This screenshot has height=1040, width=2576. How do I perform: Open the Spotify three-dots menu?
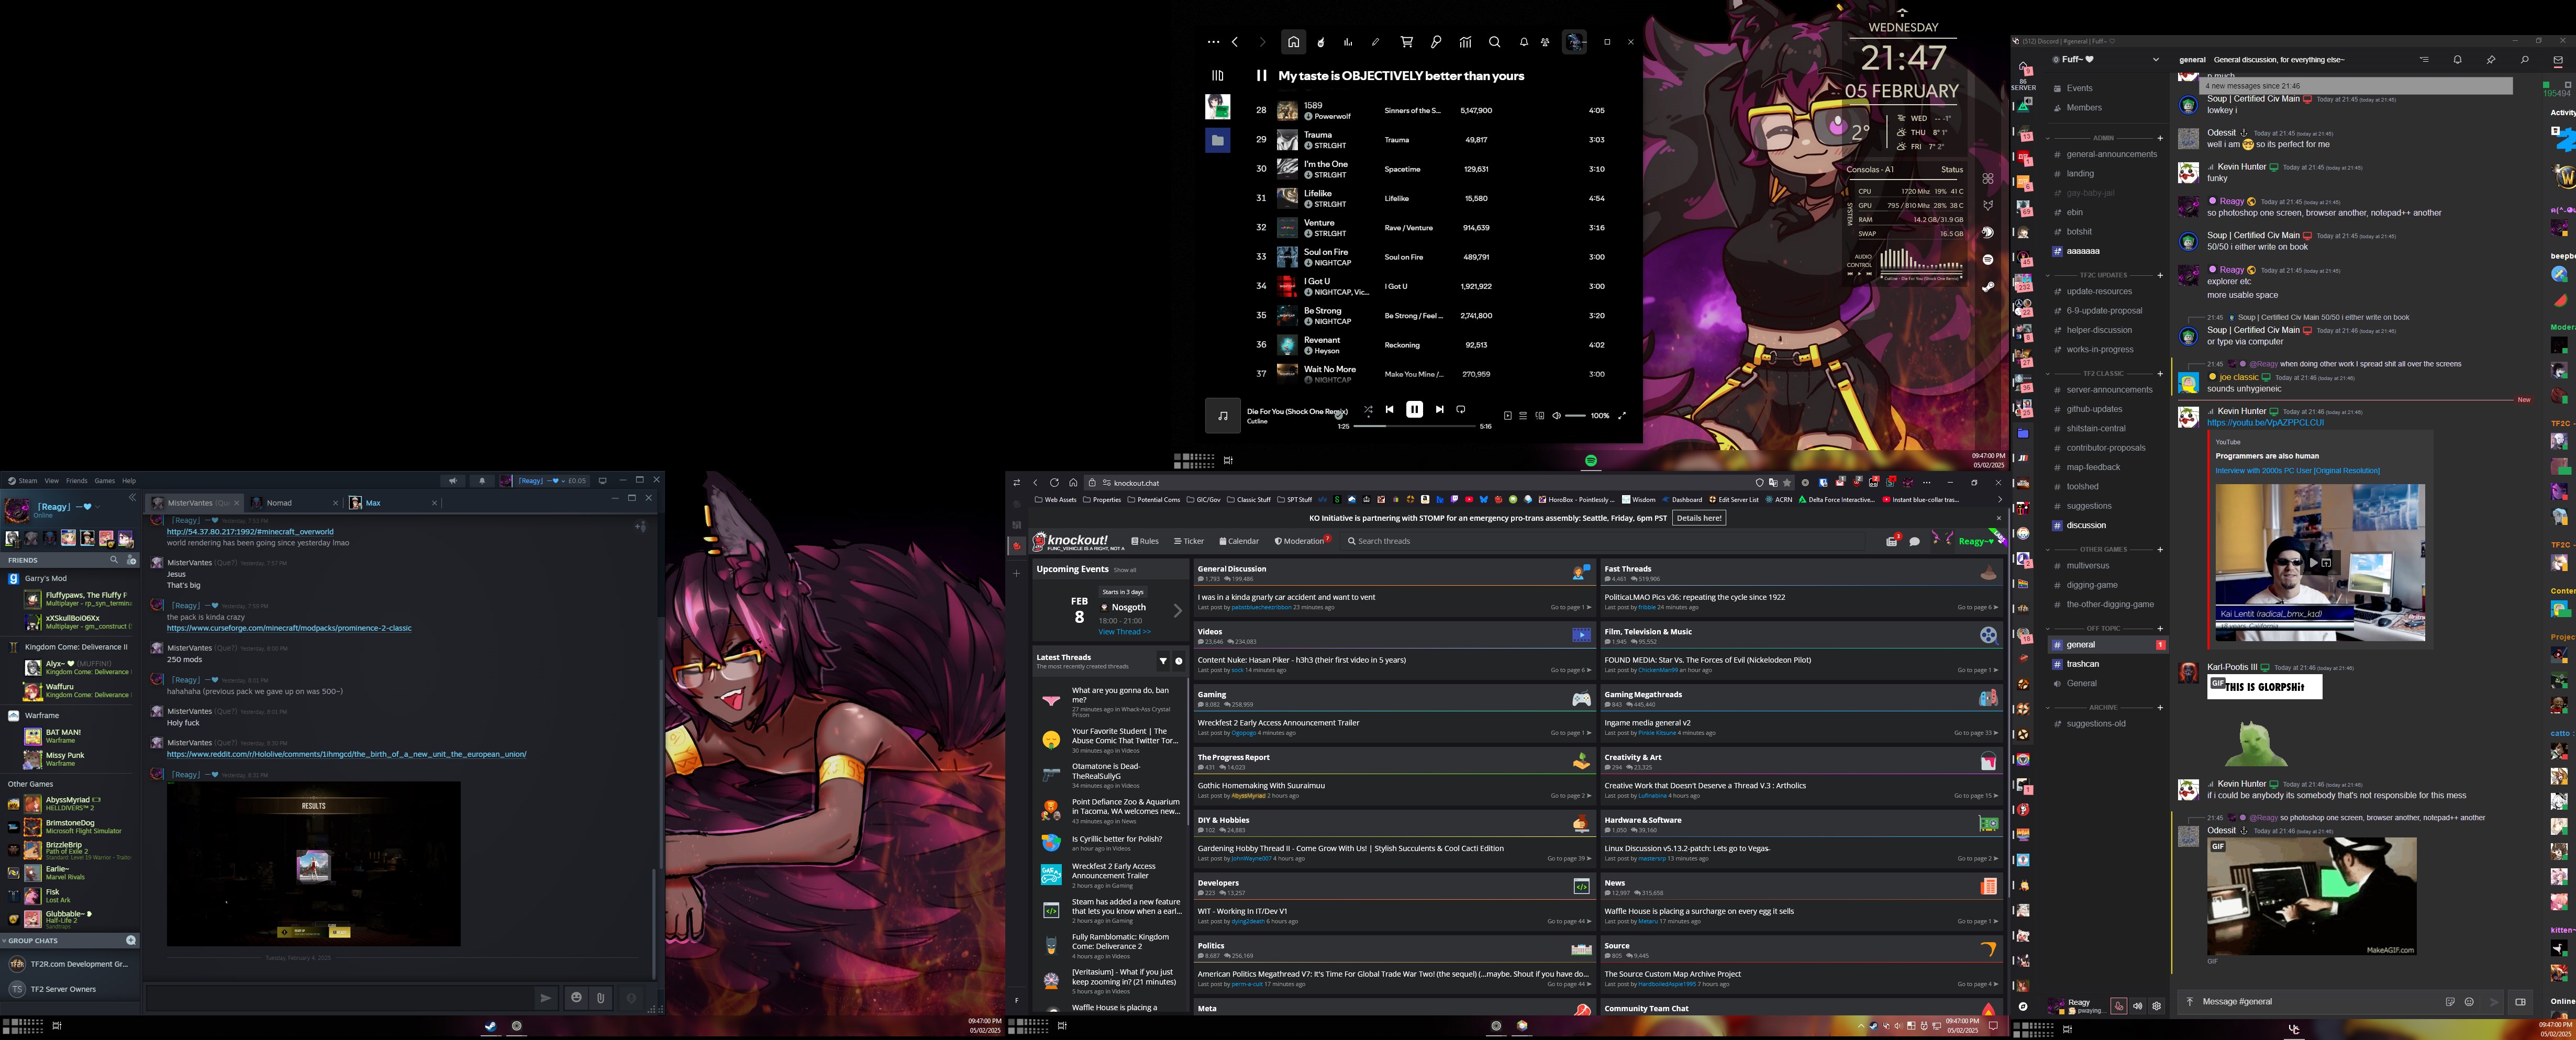tap(1213, 42)
